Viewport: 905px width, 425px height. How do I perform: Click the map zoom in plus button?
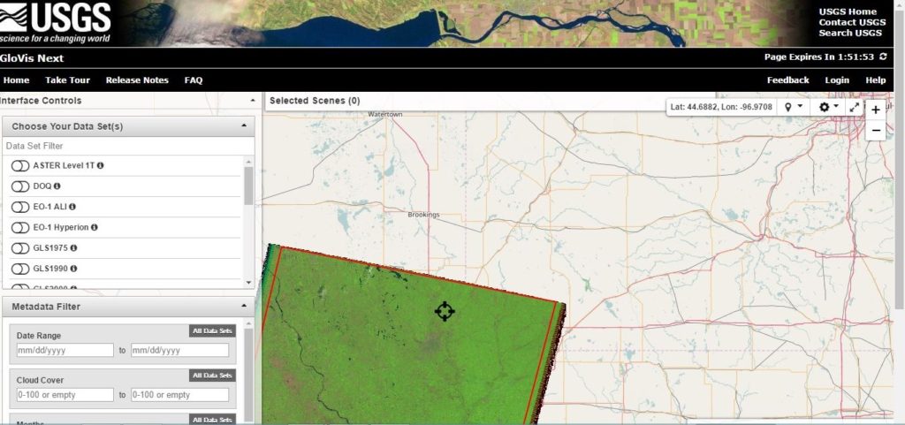pyautogui.click(x=875, y=110)
